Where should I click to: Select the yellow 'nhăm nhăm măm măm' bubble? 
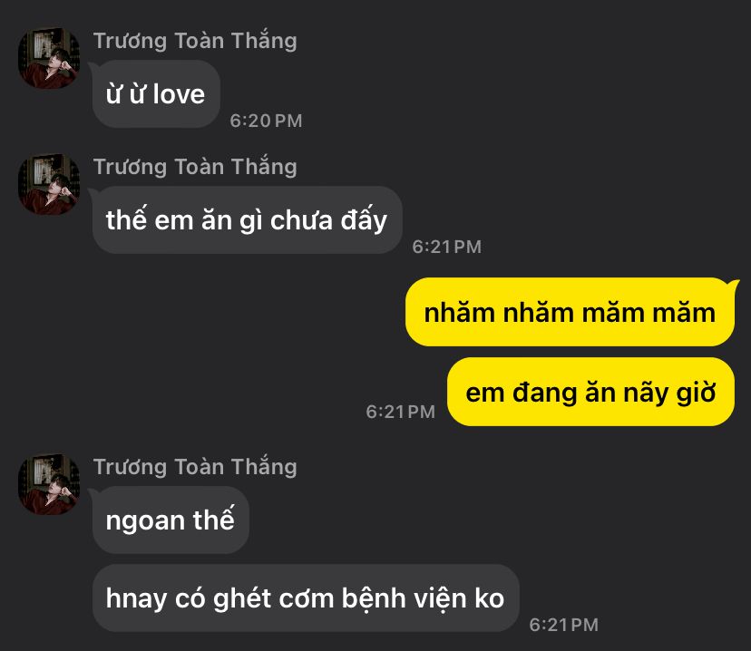[570, 312]
